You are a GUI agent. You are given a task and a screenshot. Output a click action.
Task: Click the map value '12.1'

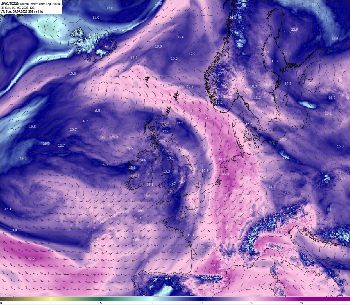click(132, 168)
